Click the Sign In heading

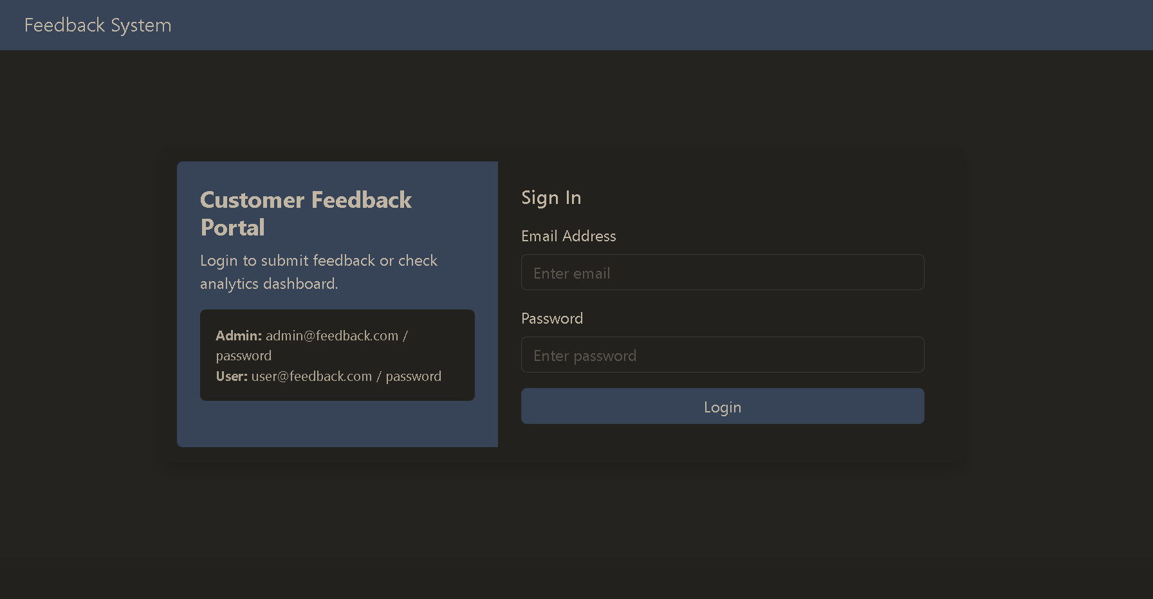coord(551,198)
